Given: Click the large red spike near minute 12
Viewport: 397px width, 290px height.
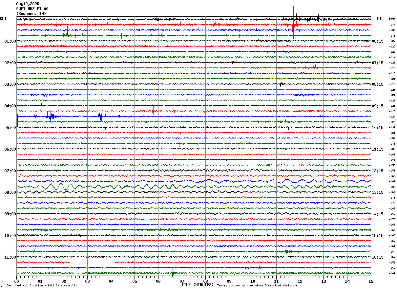Looking at the screenshot, I should [x=293, y=24].
